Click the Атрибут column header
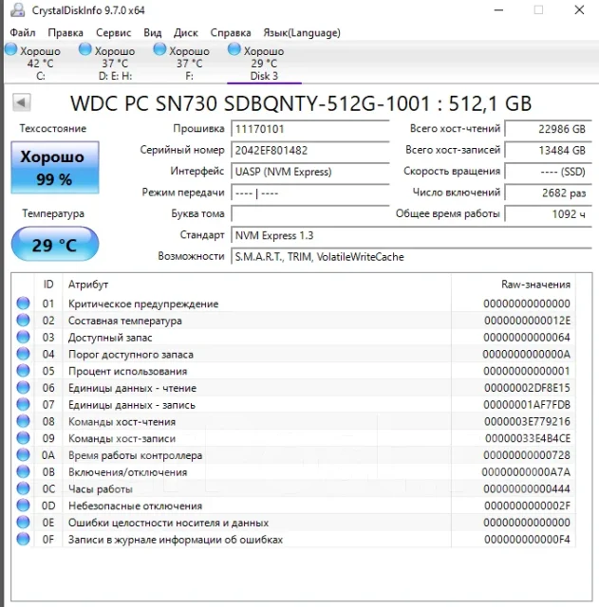 [x=257, y=285]
